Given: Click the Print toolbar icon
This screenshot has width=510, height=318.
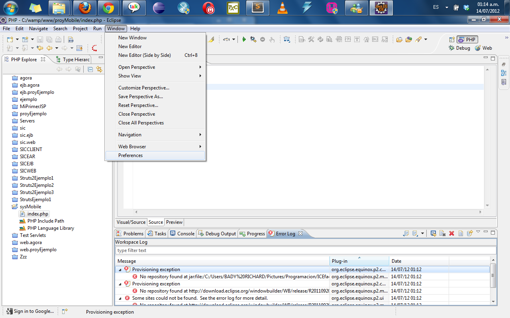Looking at the screenshot, I should 58,39.
